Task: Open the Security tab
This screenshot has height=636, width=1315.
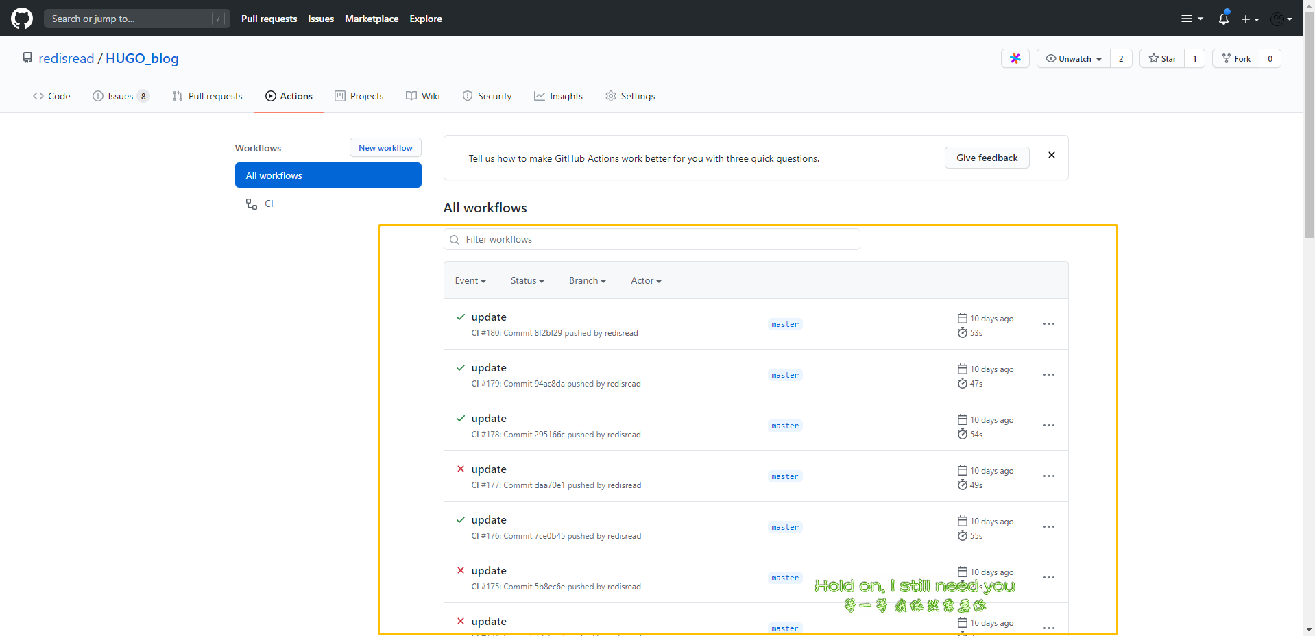Action: [487, 96]
